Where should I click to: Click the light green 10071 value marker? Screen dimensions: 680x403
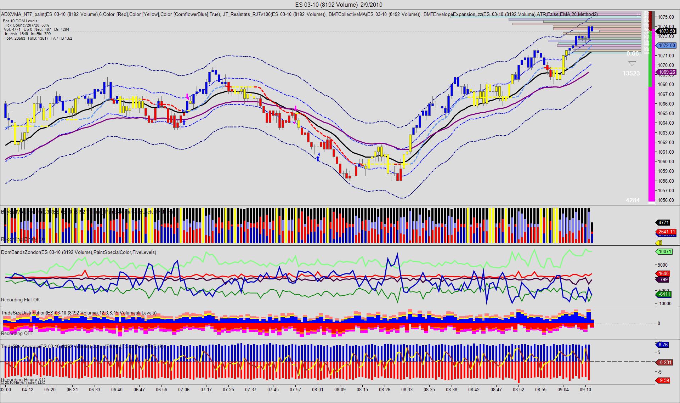coord(664,252)
